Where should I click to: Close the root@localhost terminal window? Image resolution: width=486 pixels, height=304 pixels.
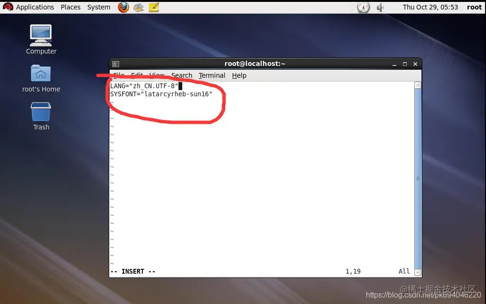pos(415,64)
